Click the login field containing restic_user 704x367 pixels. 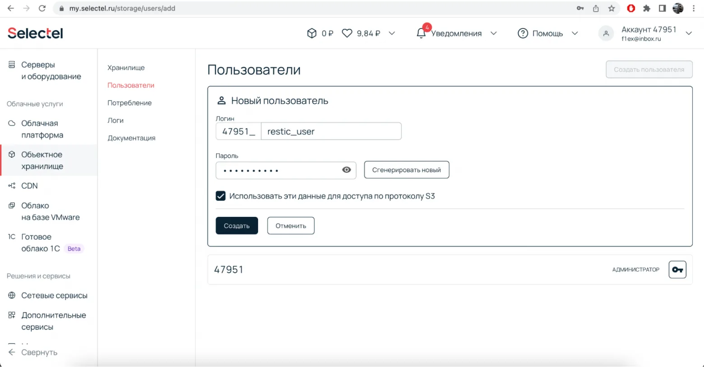pyautogui.click(x=331, y=132)
